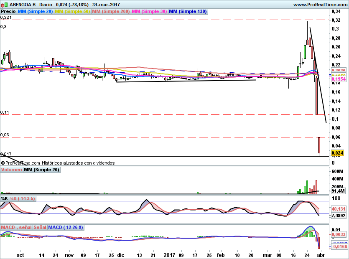Click the 91,4M volume value tag
This screenshot has width=349, height=259.
coord(338,191)
